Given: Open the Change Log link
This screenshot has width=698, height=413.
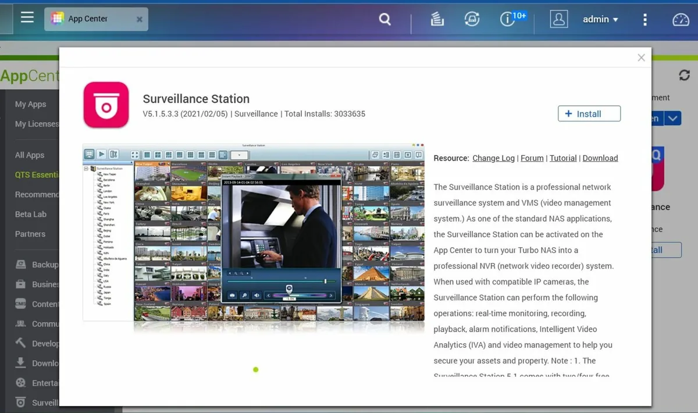Looking at the screenshot, I should pyautogui.click(x=493, y=158).
